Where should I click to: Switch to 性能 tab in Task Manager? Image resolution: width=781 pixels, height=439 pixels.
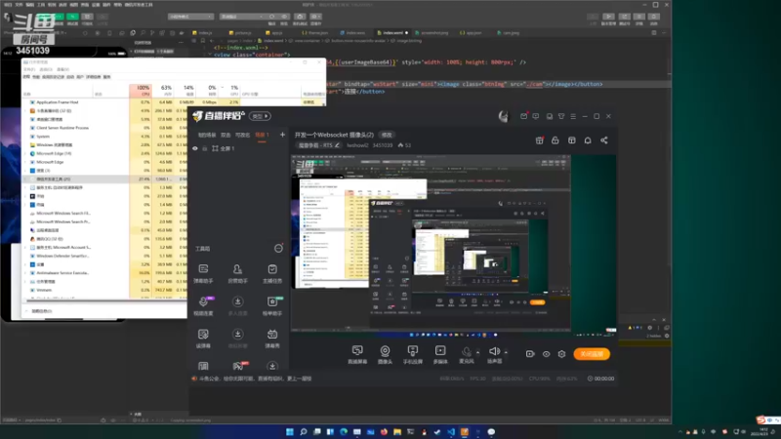point(36,77)
